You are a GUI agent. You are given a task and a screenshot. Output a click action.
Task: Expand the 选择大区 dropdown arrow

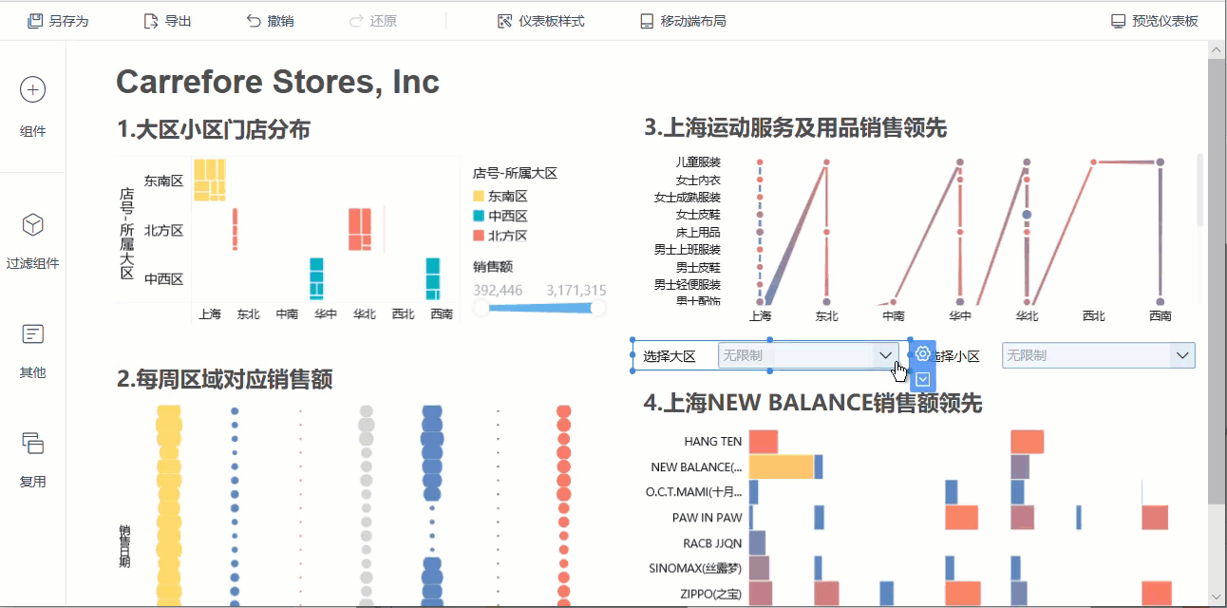(885, 355)
